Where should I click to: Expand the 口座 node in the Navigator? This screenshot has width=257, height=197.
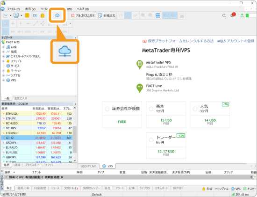point(3,47)
